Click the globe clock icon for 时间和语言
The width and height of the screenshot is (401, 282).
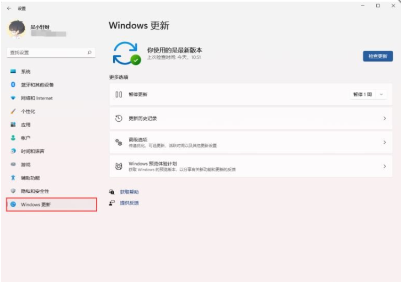coord(13,151)
